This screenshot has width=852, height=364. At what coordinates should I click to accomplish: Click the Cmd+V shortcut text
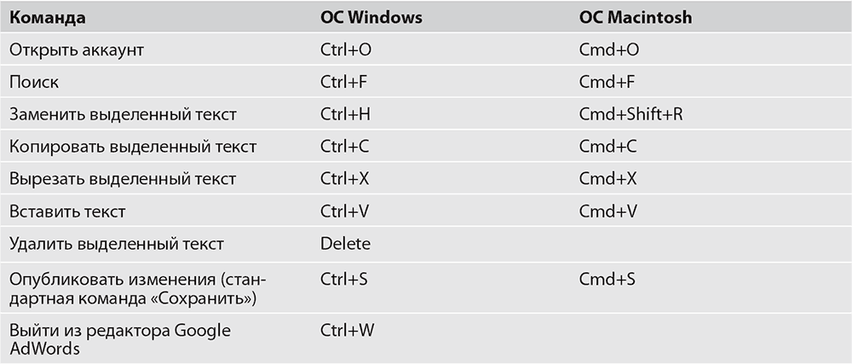click(608, 211)
